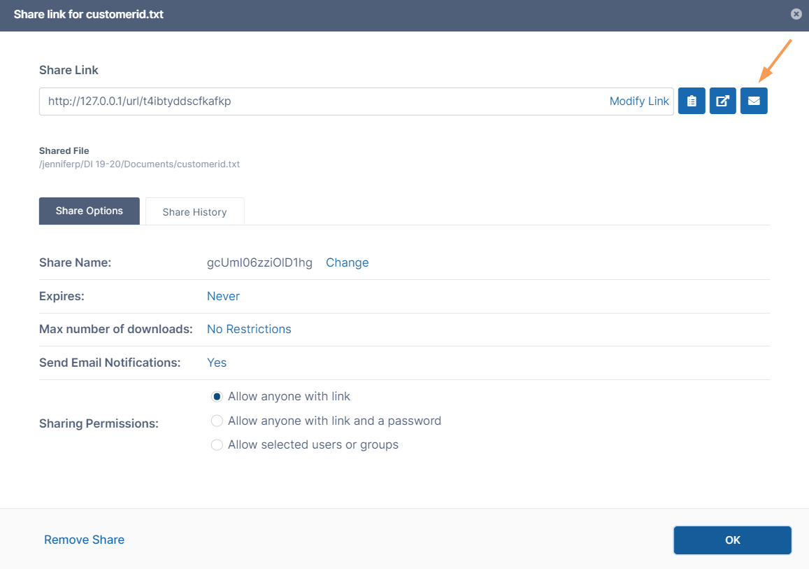This screenshot has width=809, height=569.
Task: Select Allow anyone with link
Action: tap(217, 396)
